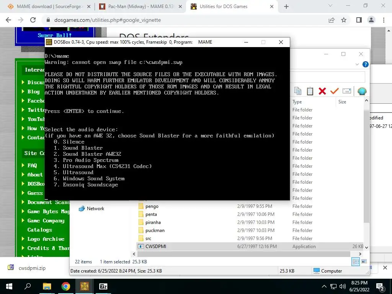Viewport: 392px width, 294px height.
Task: Expand the ribbon chevron in file manager
Action: 357,64
